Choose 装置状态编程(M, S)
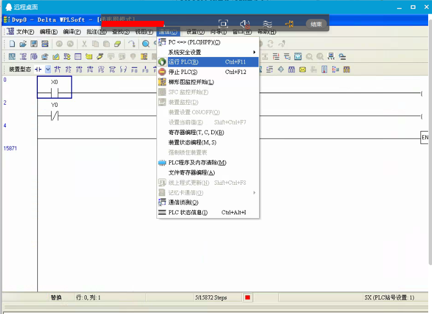 208,142
